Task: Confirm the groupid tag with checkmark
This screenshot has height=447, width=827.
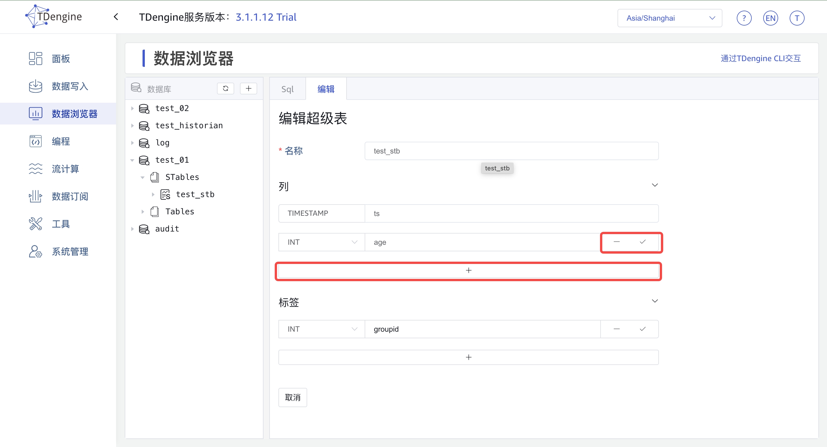Action: coord(643,329)
